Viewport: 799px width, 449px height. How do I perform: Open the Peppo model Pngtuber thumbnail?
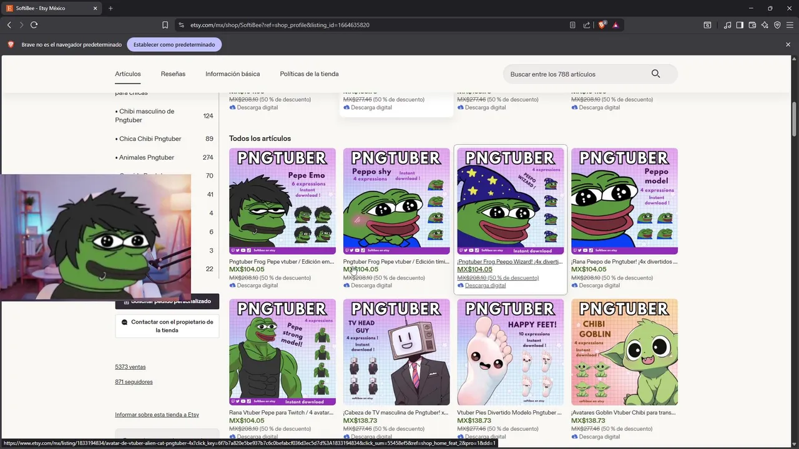pos(624,201)
